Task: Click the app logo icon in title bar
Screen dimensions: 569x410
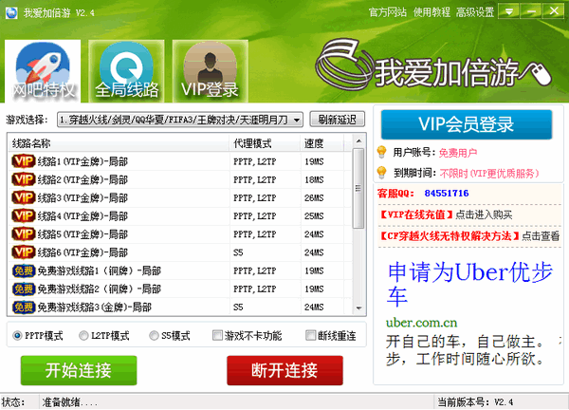Action: pyautogui.click(x=11, y=13)
